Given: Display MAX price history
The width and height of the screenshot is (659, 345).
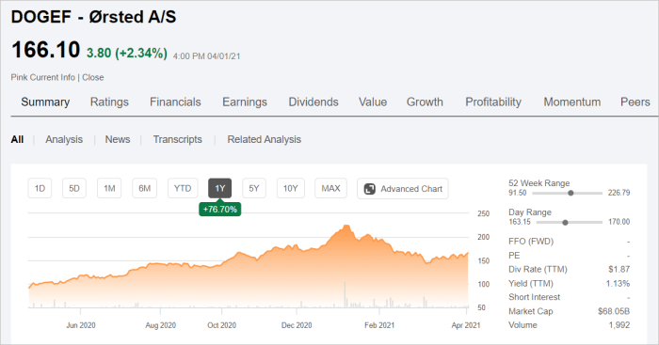Looking at the screenshot, I should tap(330, 188).
